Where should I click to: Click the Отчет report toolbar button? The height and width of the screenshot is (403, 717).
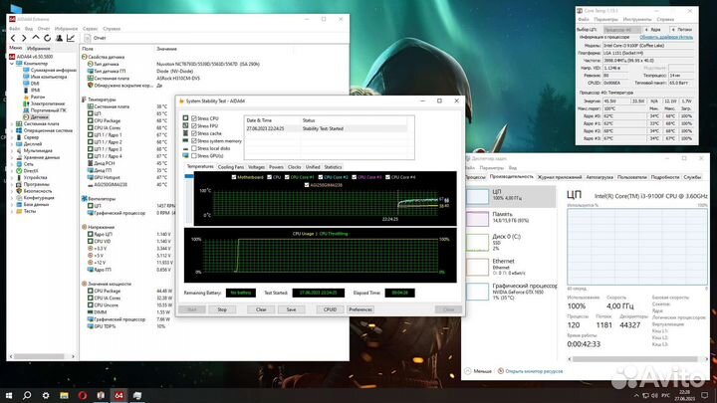point(96,38)
